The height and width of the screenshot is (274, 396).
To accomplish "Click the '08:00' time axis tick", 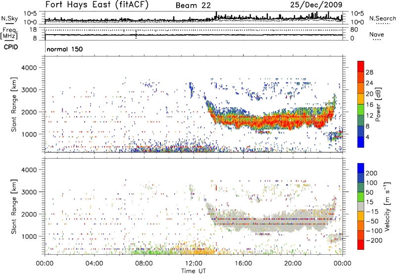I will pyautogui.click(x=144, y=264).
